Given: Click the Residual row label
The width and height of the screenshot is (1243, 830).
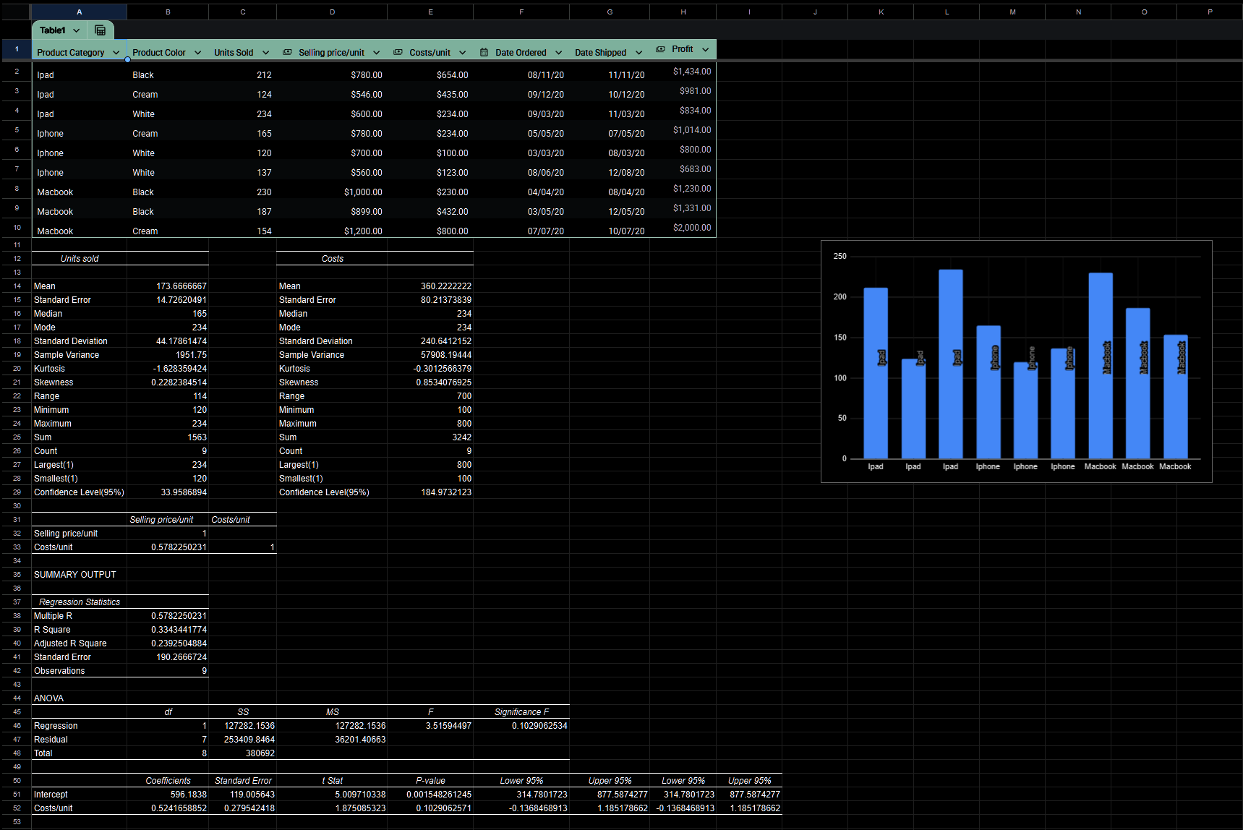Looking at the screenshot, I should coord(51,740).
